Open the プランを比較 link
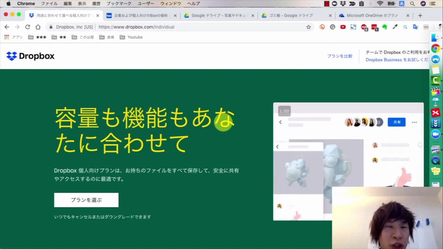 pos(340,56)
